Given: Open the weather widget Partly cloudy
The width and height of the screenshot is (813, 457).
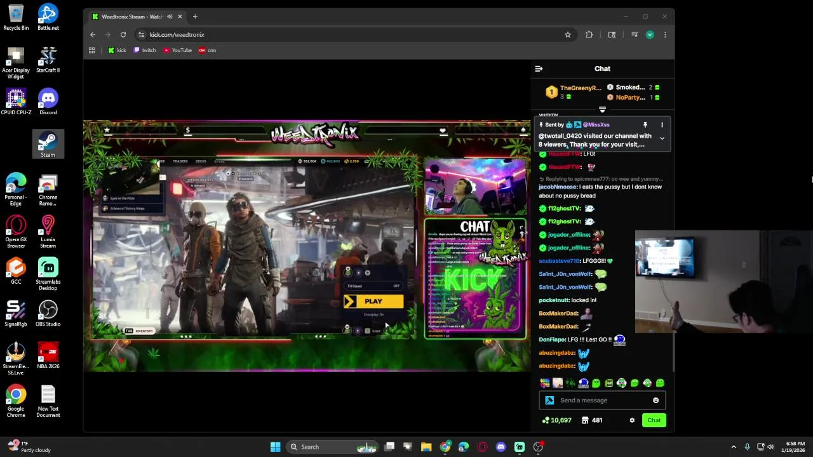Looking at the screenshot, I should point(29,447).
